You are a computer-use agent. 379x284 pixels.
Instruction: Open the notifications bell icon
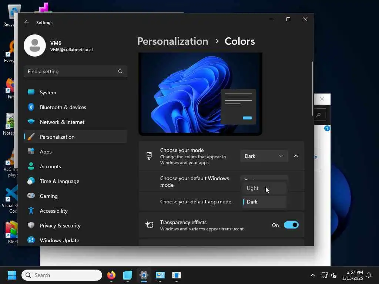[369, 275]
